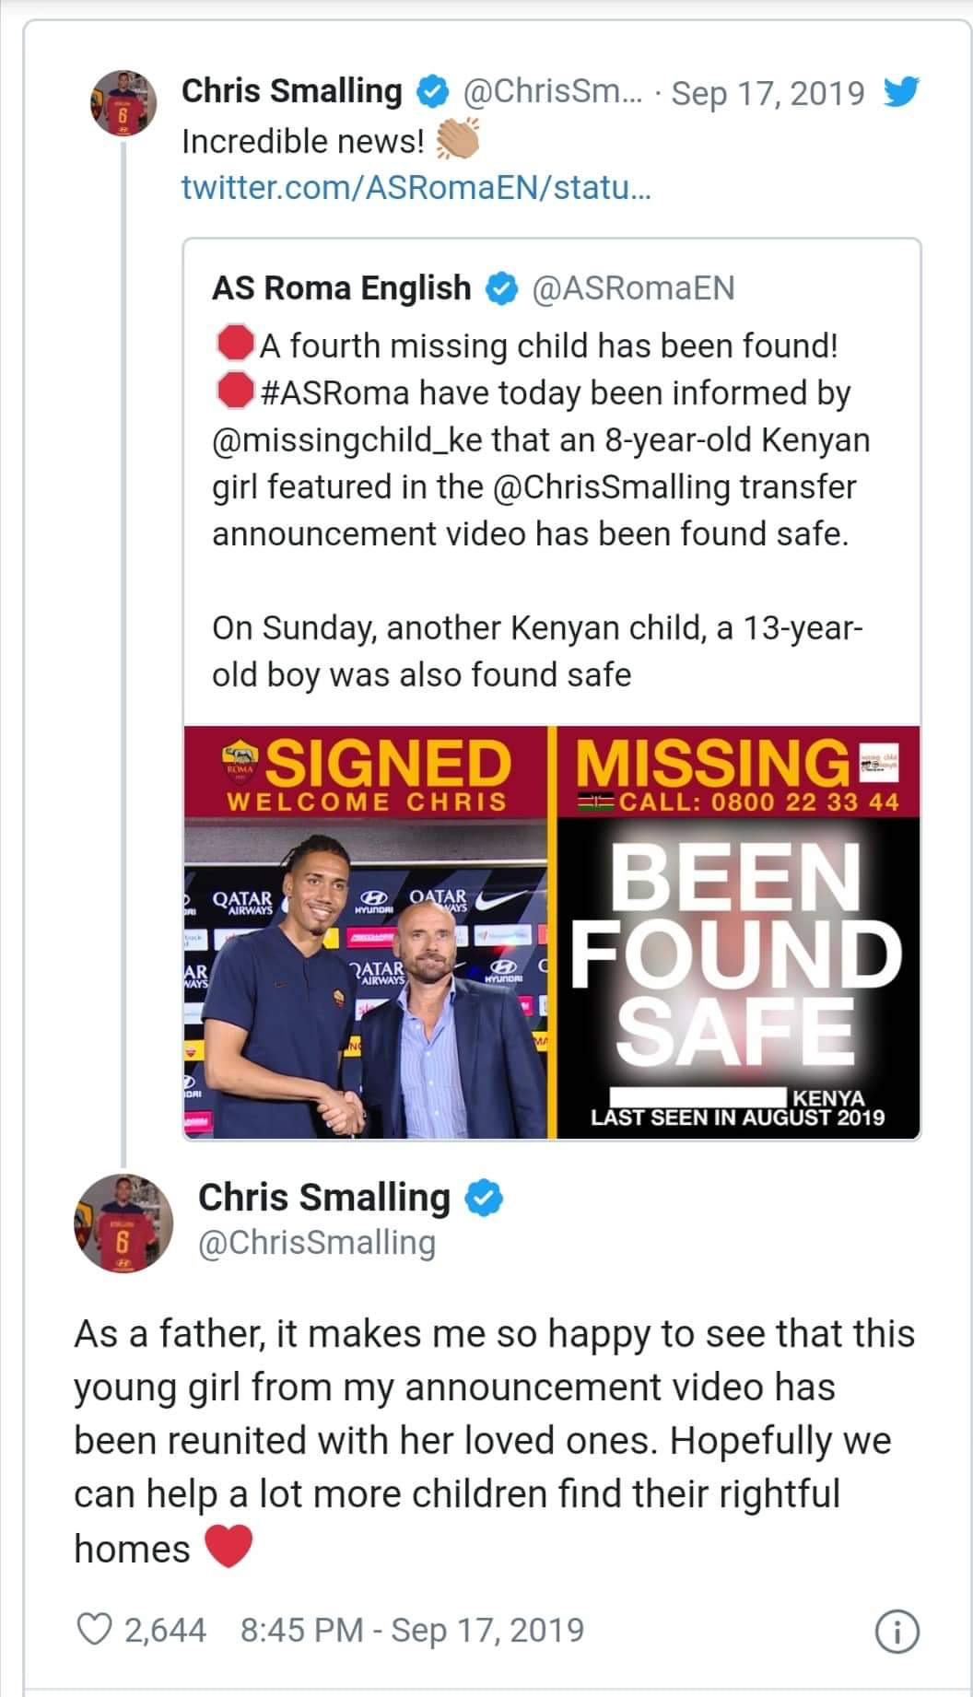Open the twitter.com/ASRomaEN status link
The width and height of the screenshot is (973, 1697).
tap(416, 188)
